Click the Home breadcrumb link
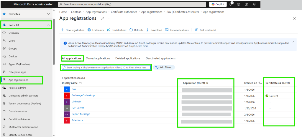Image resolution: width=302 pixels, height=137 pixels. click(63, 12)
